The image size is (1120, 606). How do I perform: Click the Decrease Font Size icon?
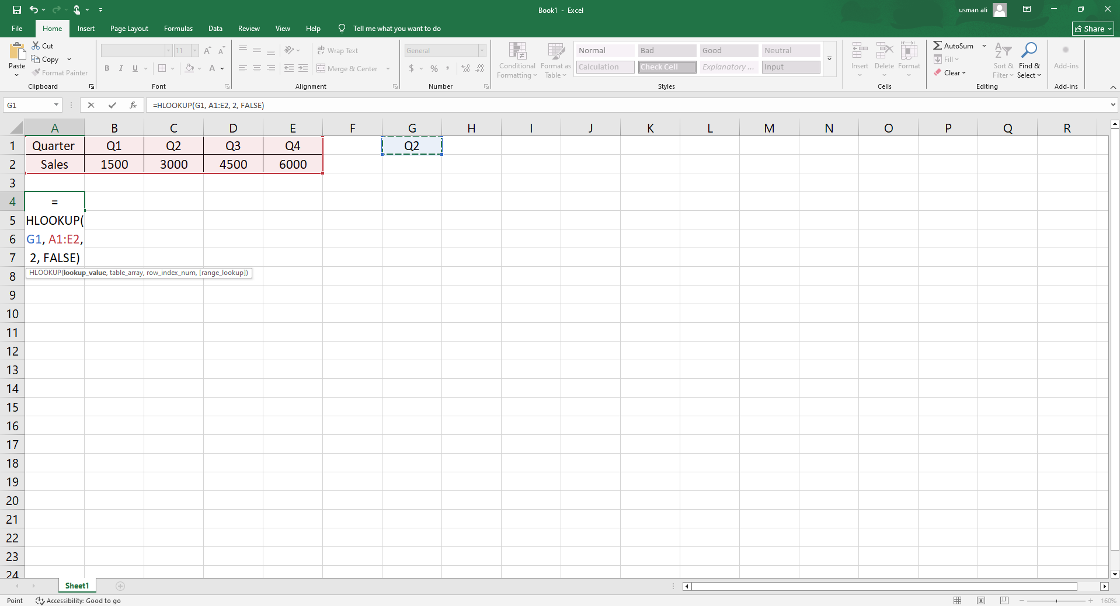pos(221,51)
